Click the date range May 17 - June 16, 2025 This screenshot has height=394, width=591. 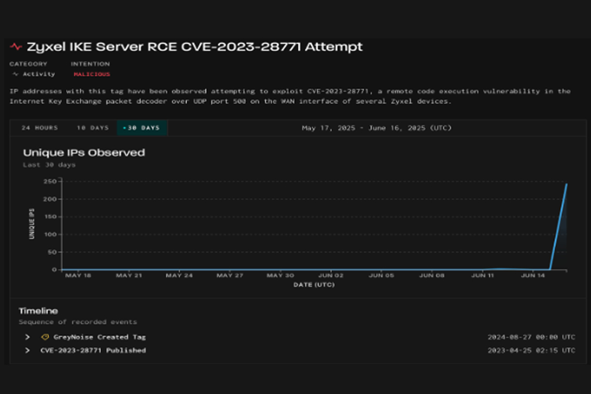(376, 128)
